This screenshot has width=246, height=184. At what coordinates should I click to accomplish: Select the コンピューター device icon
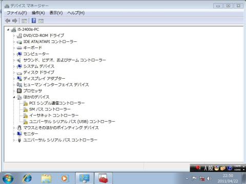point(19,54)
